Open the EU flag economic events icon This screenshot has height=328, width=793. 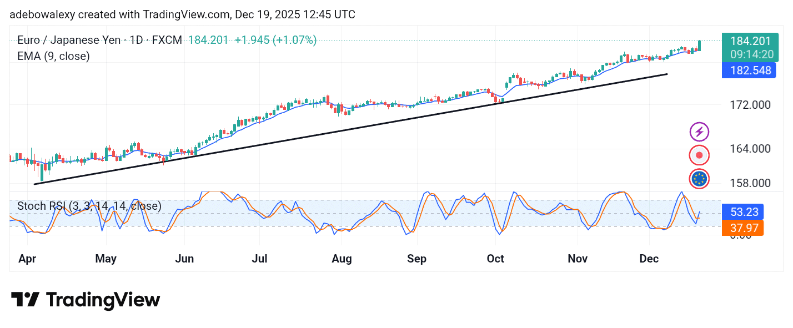(699, 178)
